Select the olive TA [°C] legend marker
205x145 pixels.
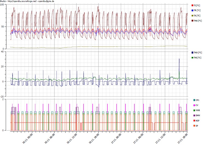click(192, 16)
